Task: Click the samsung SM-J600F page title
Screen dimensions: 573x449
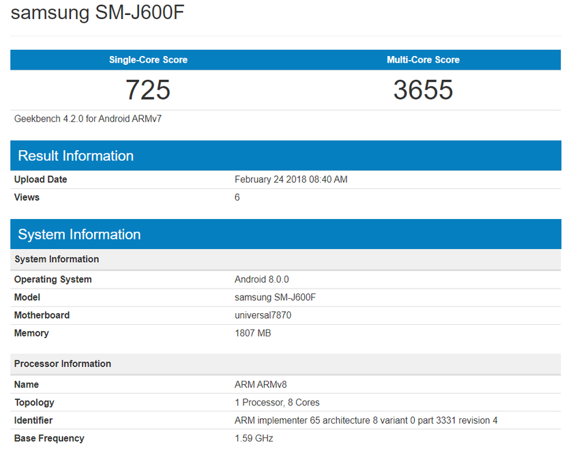Action: 98,14
